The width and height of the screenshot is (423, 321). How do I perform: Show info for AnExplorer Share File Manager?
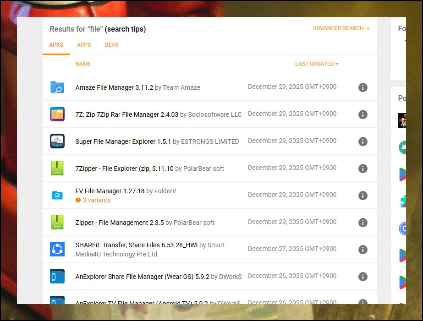363,276
